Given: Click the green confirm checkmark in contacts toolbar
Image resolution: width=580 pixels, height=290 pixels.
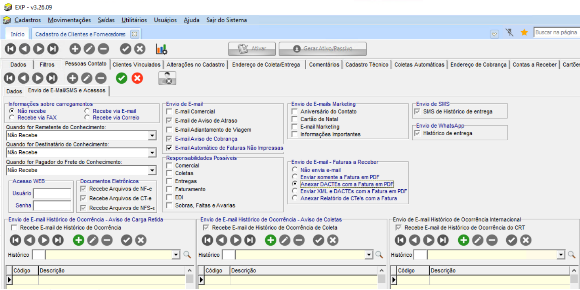Looking at the screenshot, I should coord(122,78).
